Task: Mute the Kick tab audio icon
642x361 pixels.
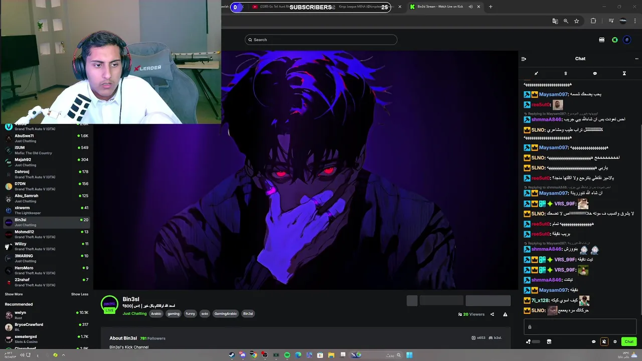Action: pos(470,7)
